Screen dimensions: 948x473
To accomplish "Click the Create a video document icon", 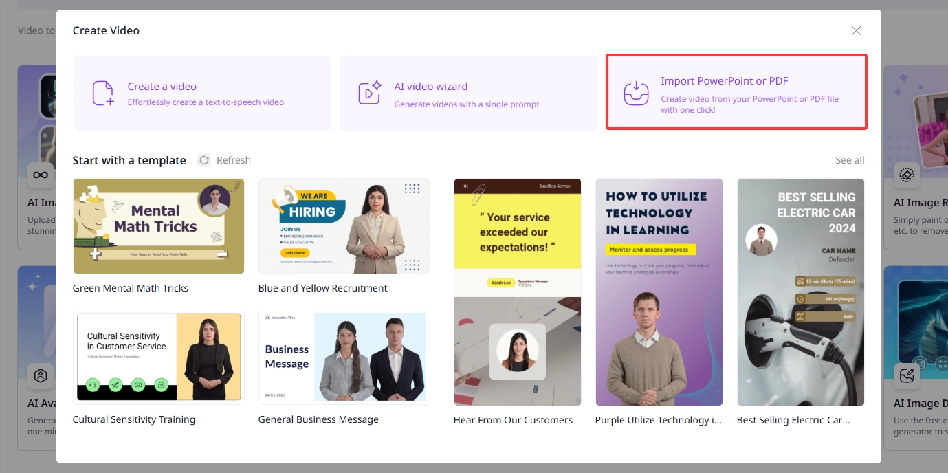I will (x=103, y=93).
